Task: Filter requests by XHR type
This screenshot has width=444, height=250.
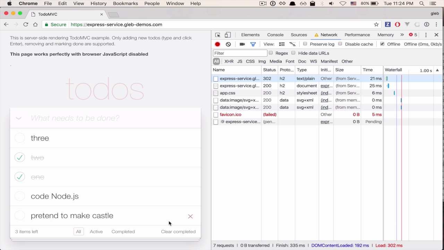Action: (229, 61)
